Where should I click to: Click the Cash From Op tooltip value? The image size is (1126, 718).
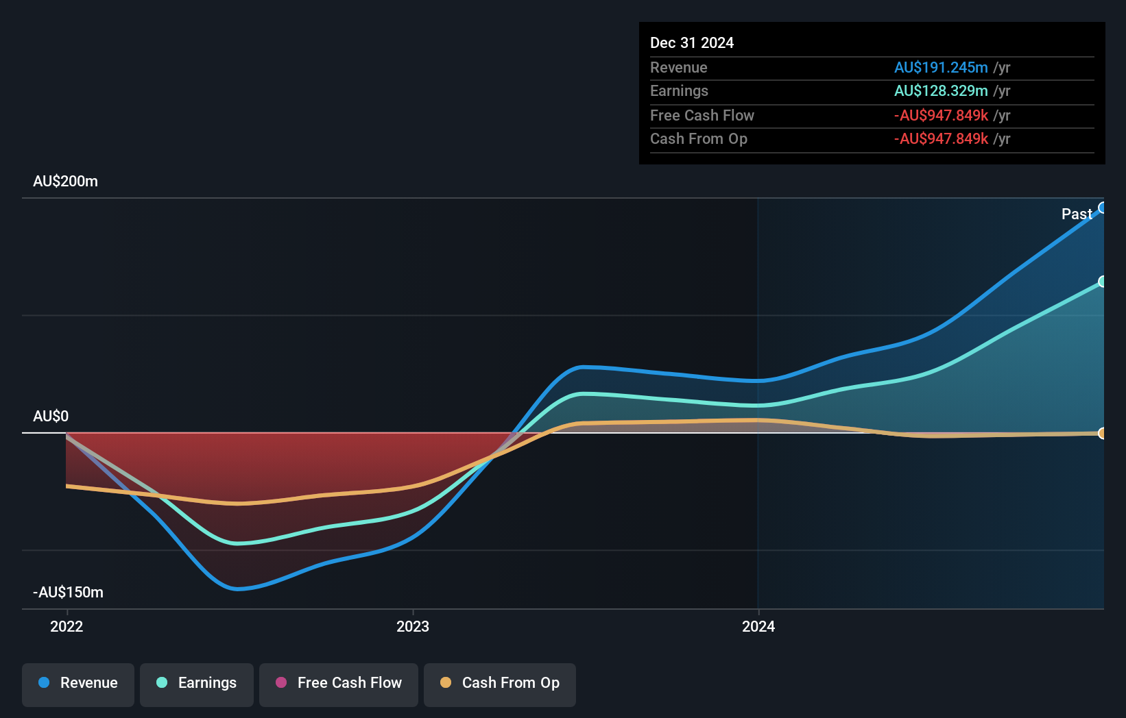[941, 138]
